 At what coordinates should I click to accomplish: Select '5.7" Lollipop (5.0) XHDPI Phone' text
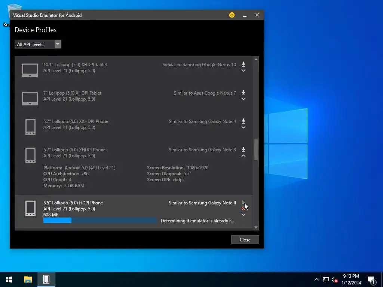pos(74,149)
